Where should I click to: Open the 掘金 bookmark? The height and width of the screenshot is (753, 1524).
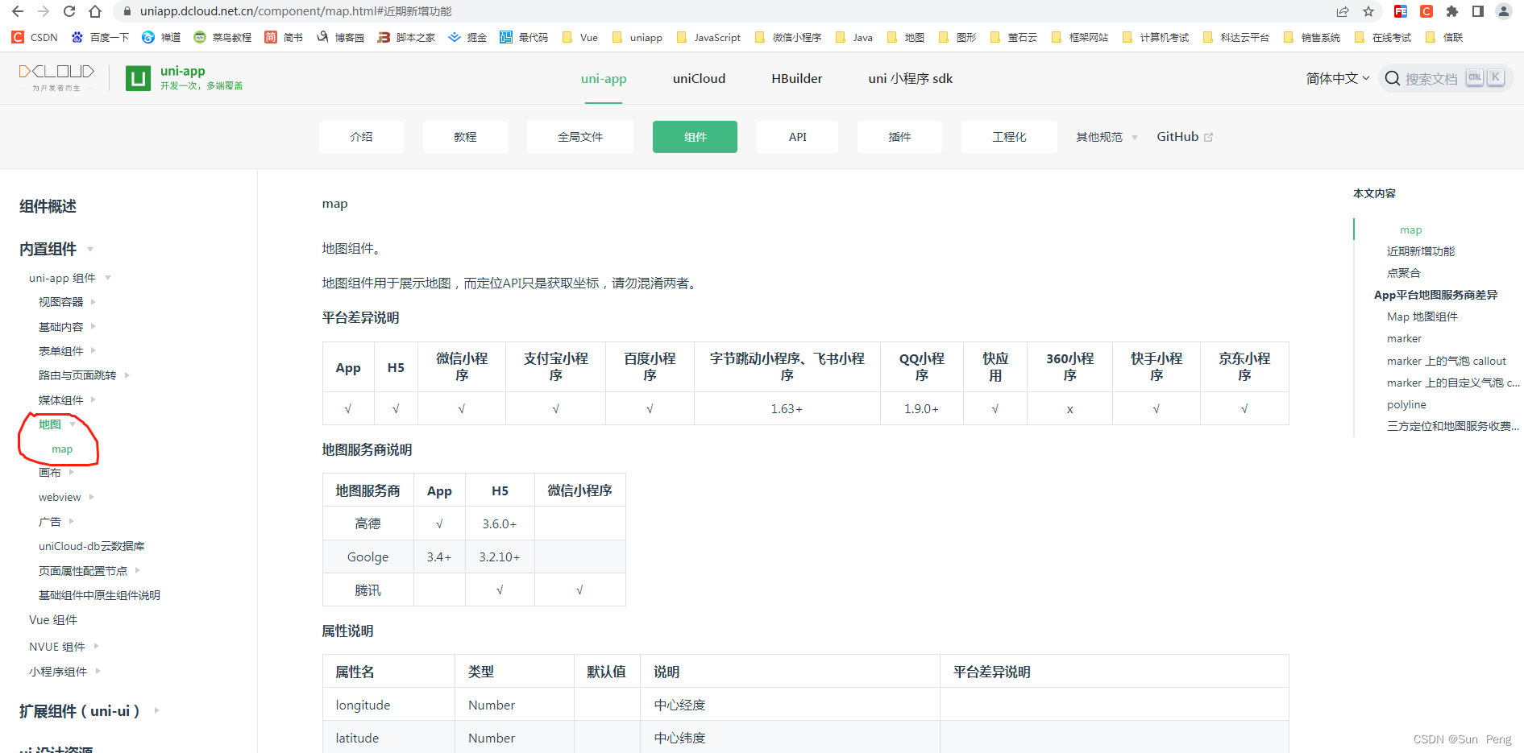tap(467, 37)
